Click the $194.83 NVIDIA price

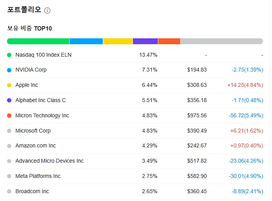197,70
